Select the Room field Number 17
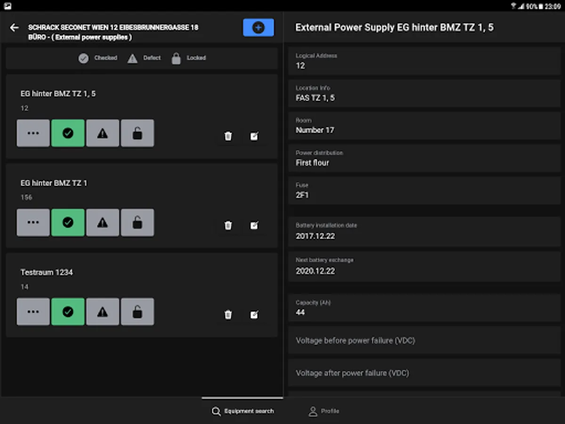 (x=424, y=126)
